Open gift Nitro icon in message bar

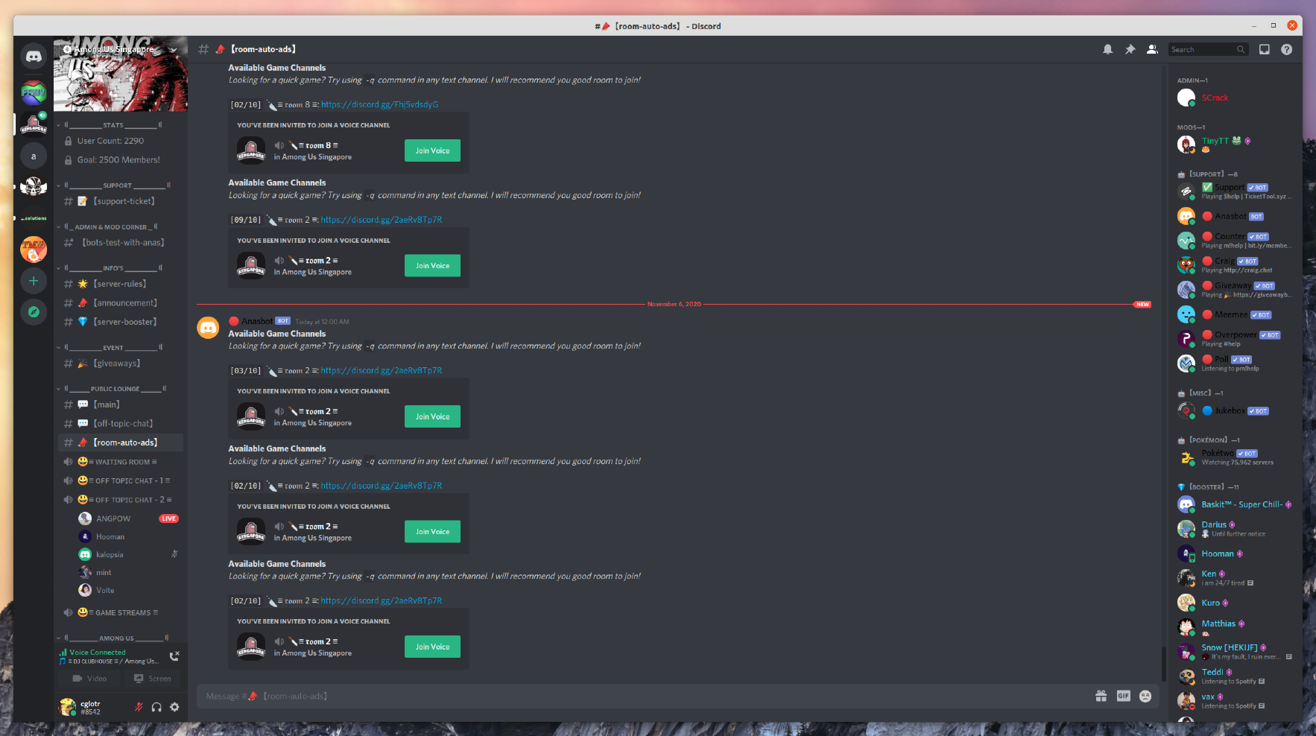(1101, 696)
